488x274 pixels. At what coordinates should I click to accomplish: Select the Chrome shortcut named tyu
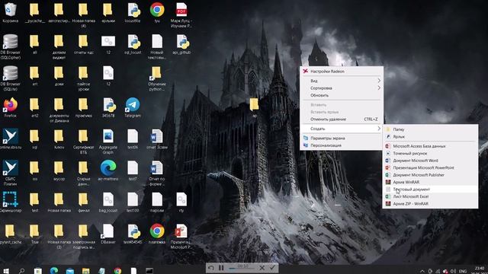point(157,12)
